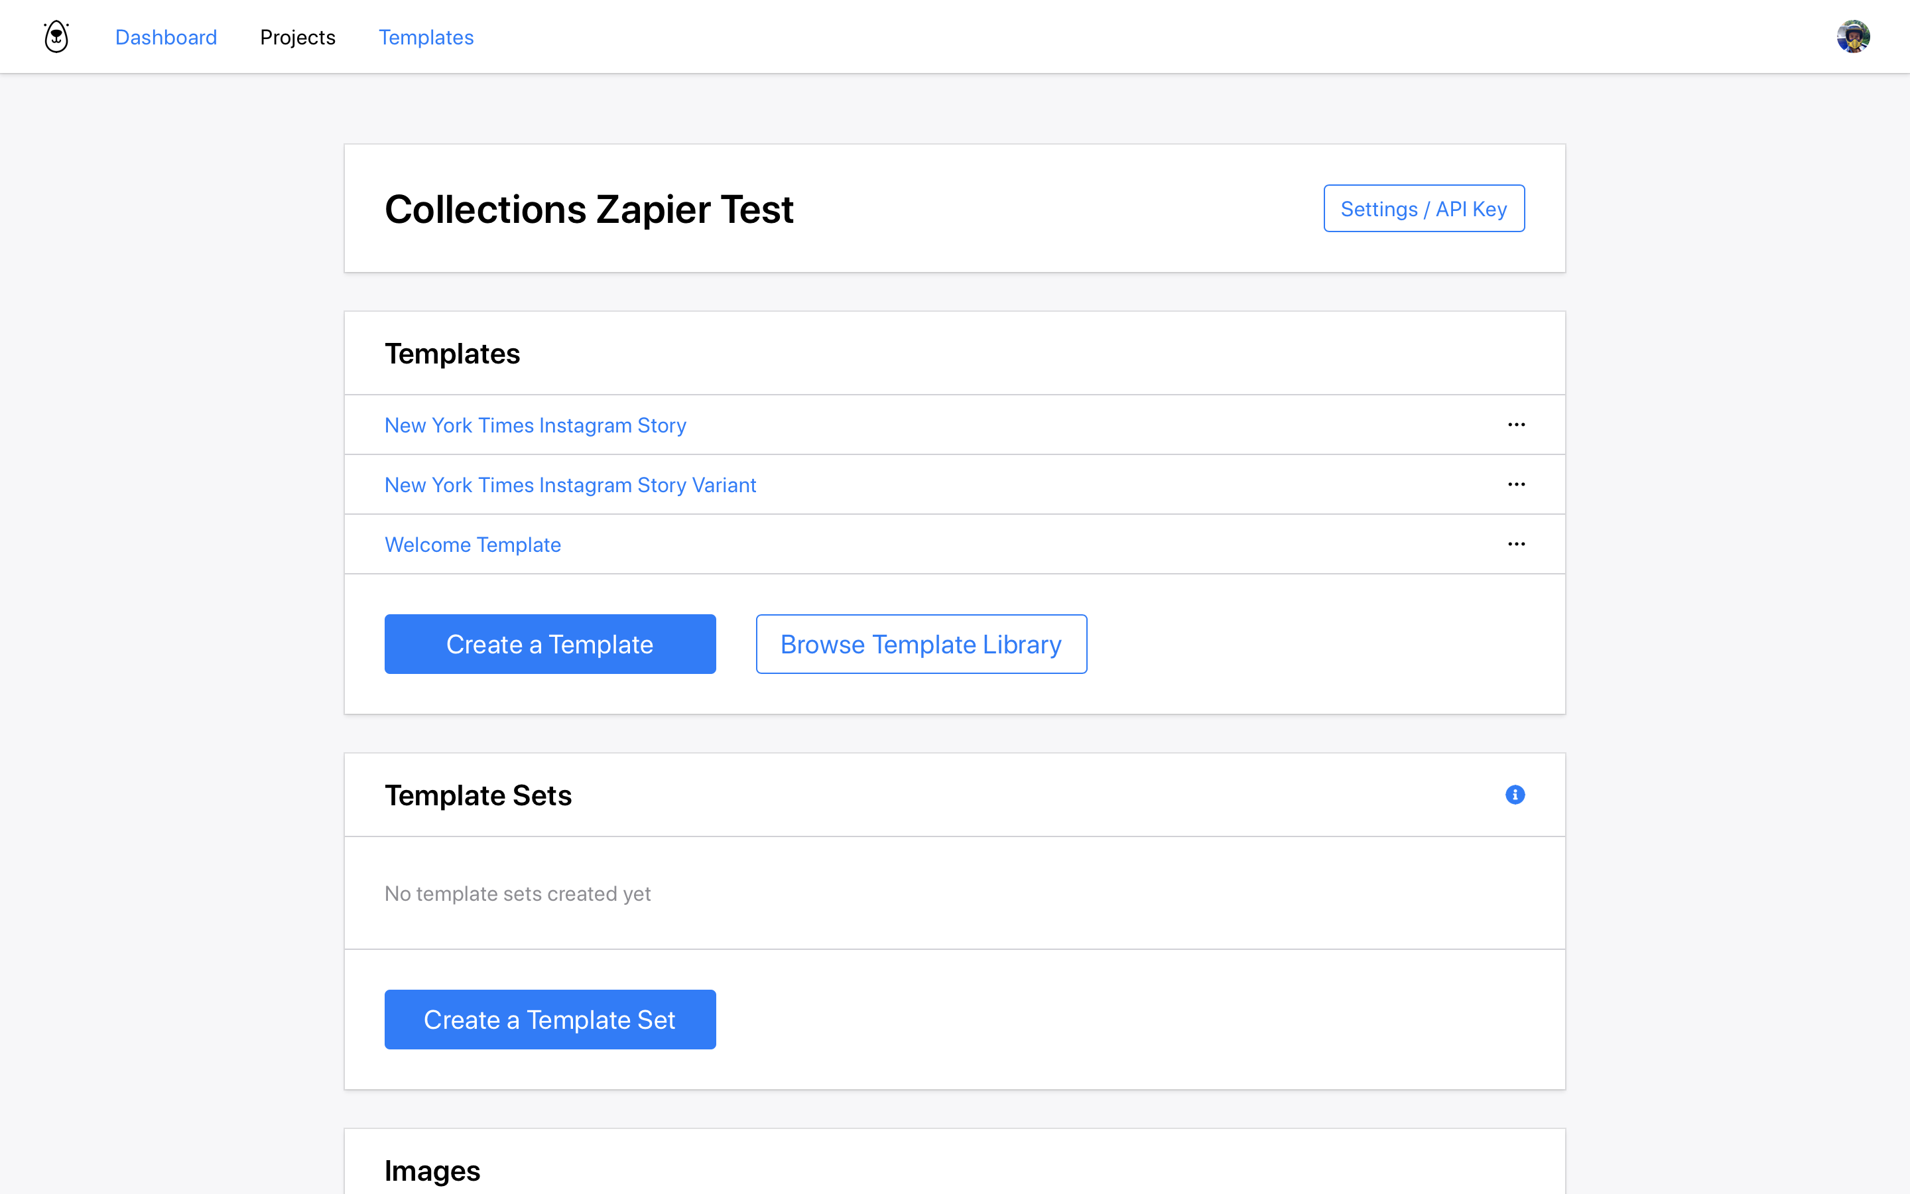Click Create a Template Set button

pos(550,1020)
